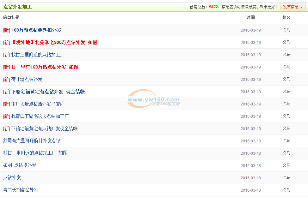The height and width of the screenshot is (197, 308).
Task: Click the 时间 column header
Action: [250, 18]
